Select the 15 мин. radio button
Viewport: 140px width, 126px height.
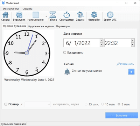pyautogui.click(x=86, y=104)
